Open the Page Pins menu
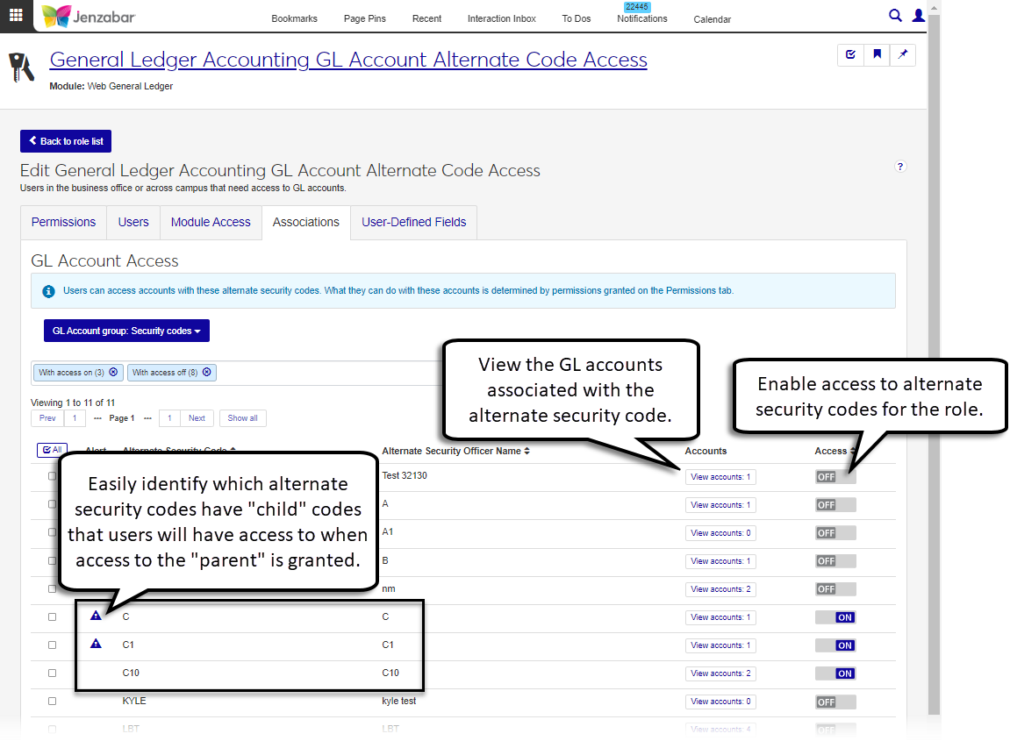This screenshot has height=741, width=1010. click(x=364, y=18)
